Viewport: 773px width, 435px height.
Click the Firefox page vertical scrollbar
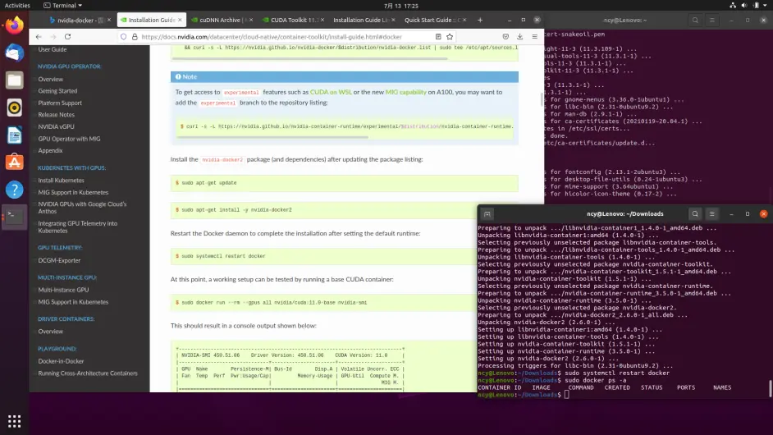tap(542, 98)
